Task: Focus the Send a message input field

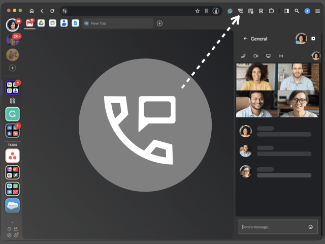Action: (x=278, y=227)
